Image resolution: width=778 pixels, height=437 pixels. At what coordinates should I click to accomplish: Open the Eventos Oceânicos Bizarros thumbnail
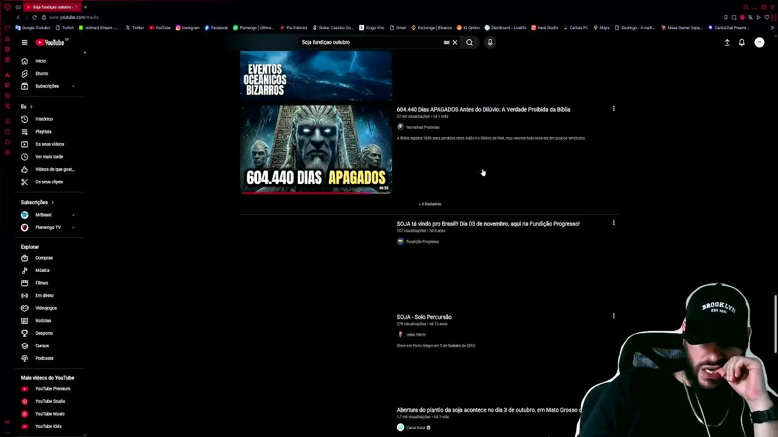(x=316, y=76)
